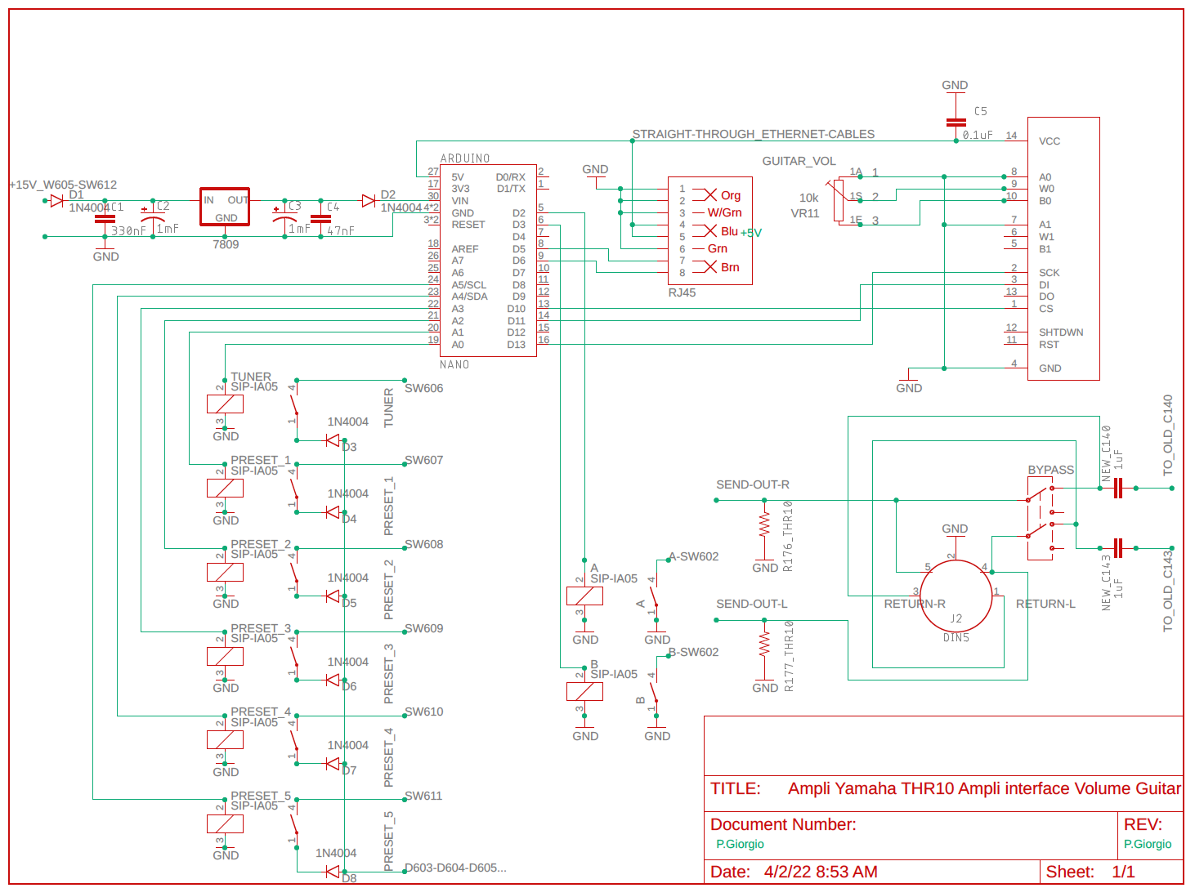The width and height of the screenshot is (1195, 888).
Task: Select the SW611 net label
Action: tap(423, 796)
